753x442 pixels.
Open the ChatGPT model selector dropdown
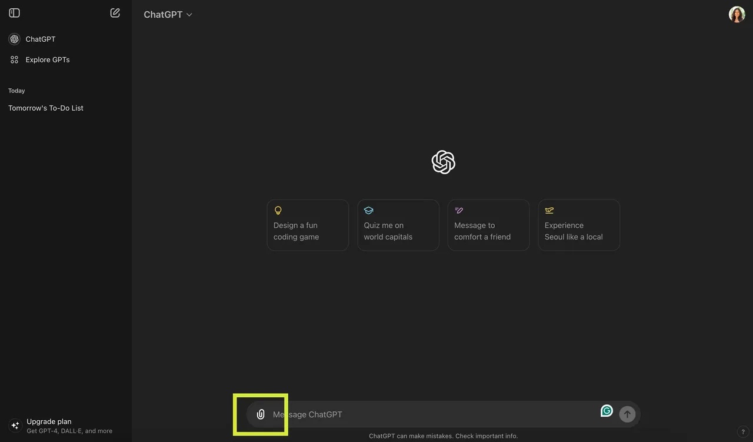168,15
